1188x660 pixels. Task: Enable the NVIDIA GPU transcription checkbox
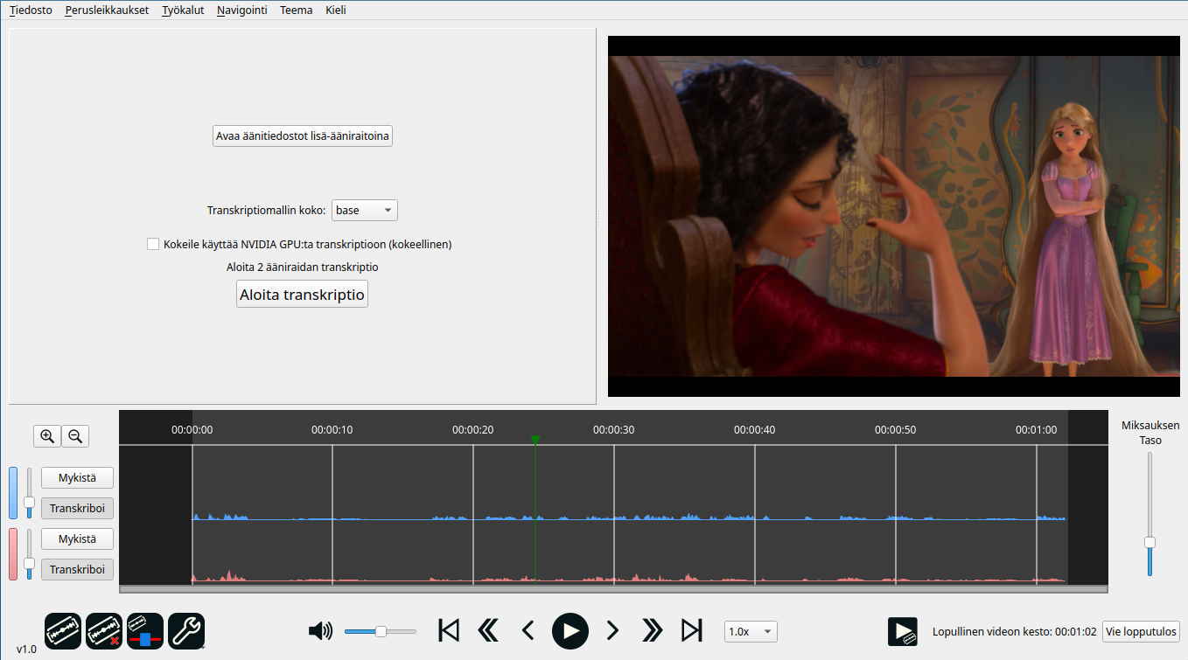pyautogui.click(x=153, y=245)
